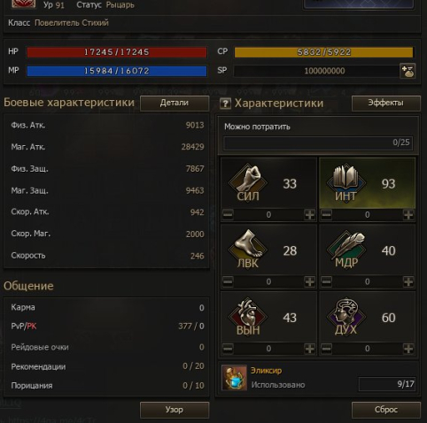Image resolution: width=427 pixels, height=423 pixels.
Task: Increase МДР with plus button
Action: click(408, 281)
